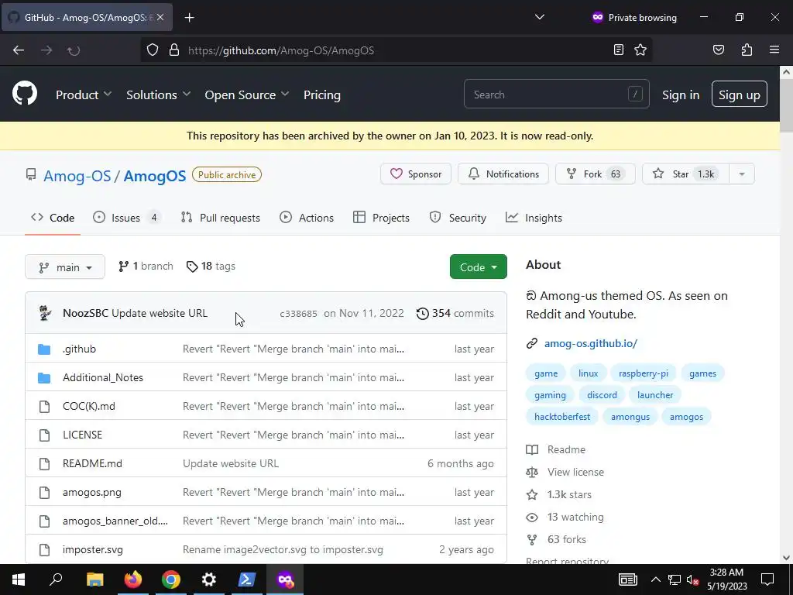Switch to the Pull requests tab

(x=221, y=218)
